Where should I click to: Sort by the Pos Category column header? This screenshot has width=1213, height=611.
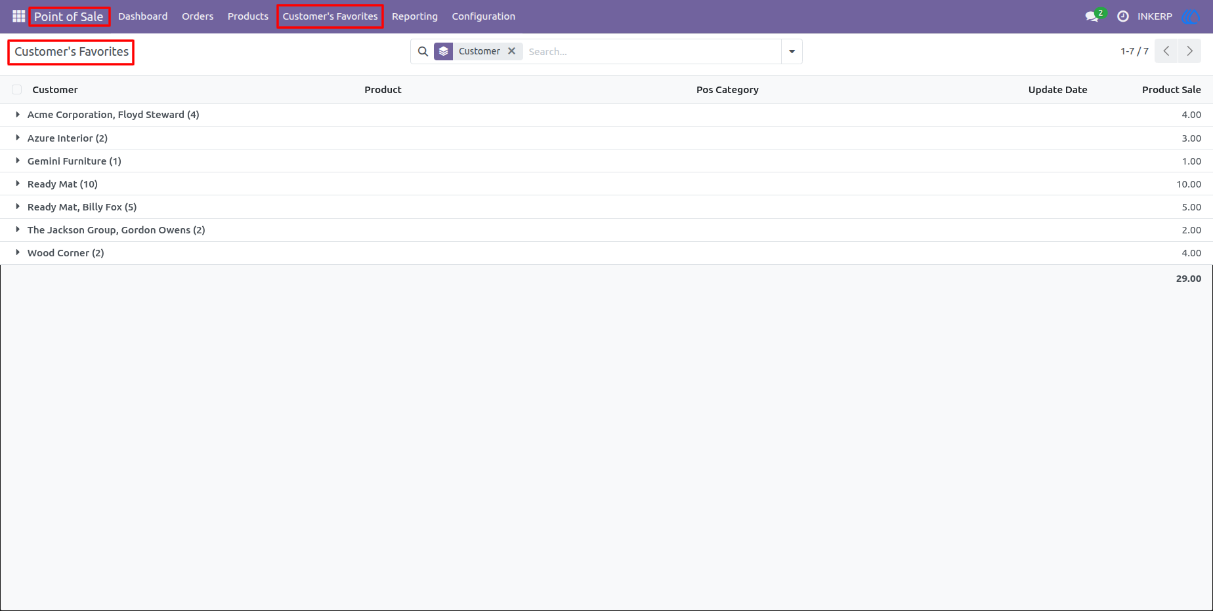point(727,90)
